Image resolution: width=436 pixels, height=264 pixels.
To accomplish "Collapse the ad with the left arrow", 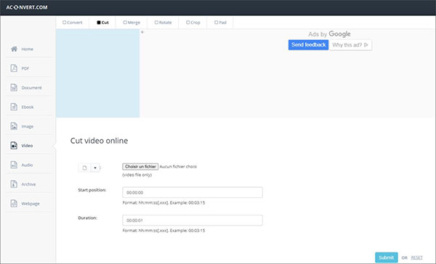I will [x=142, y=32].
